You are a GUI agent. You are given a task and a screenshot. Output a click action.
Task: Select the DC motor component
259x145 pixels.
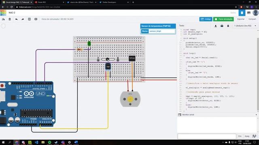click(130, 99)
